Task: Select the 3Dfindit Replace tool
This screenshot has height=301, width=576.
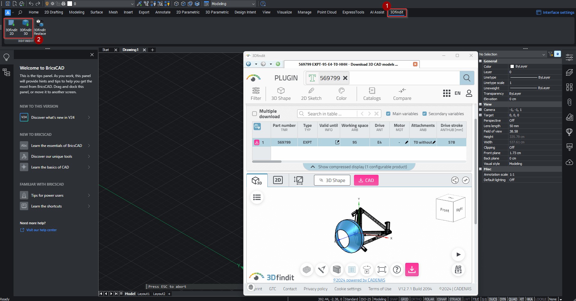Action: (40, 27)
